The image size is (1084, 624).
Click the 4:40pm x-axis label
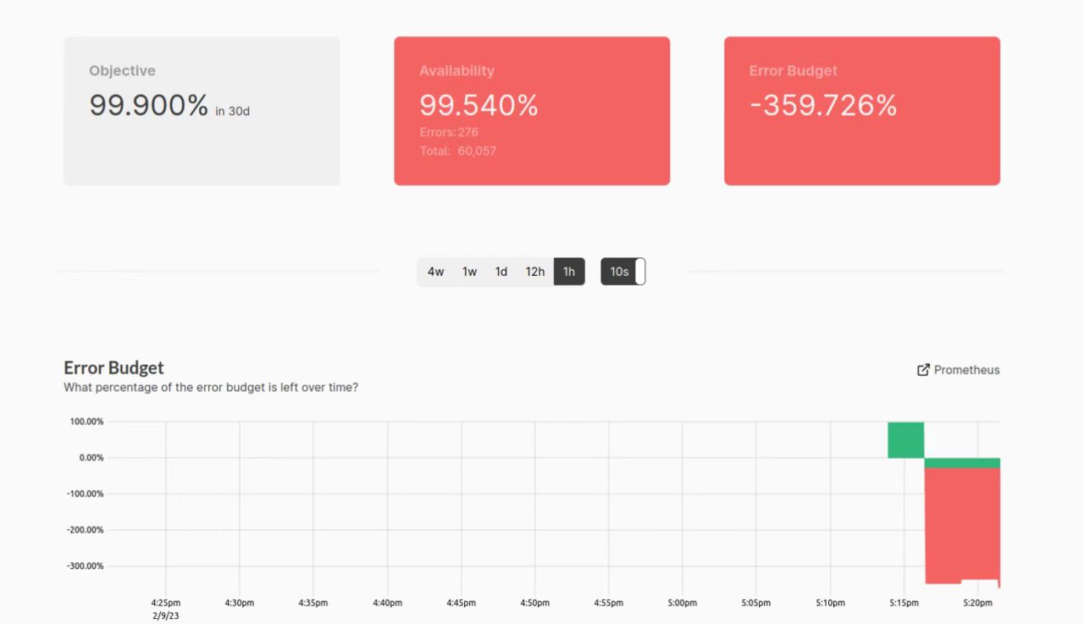[387, 603]
